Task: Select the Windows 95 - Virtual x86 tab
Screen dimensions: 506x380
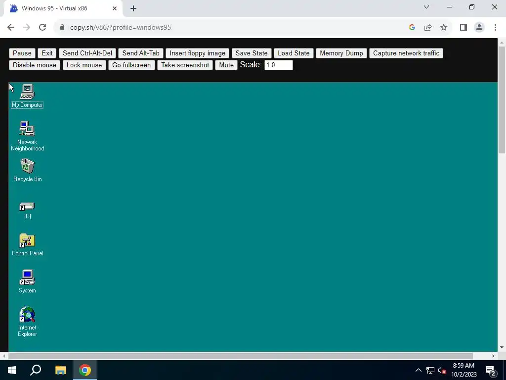Action: coord(63,8)
